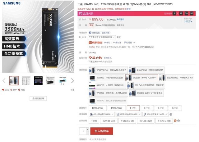Click the 加入购物车 button
This screenshot has height=142, width=199.
coord(102,131)
